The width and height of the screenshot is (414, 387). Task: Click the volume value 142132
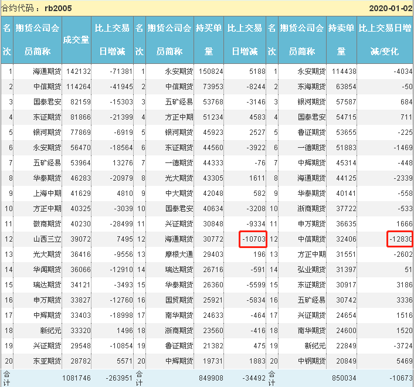point(79,72)
